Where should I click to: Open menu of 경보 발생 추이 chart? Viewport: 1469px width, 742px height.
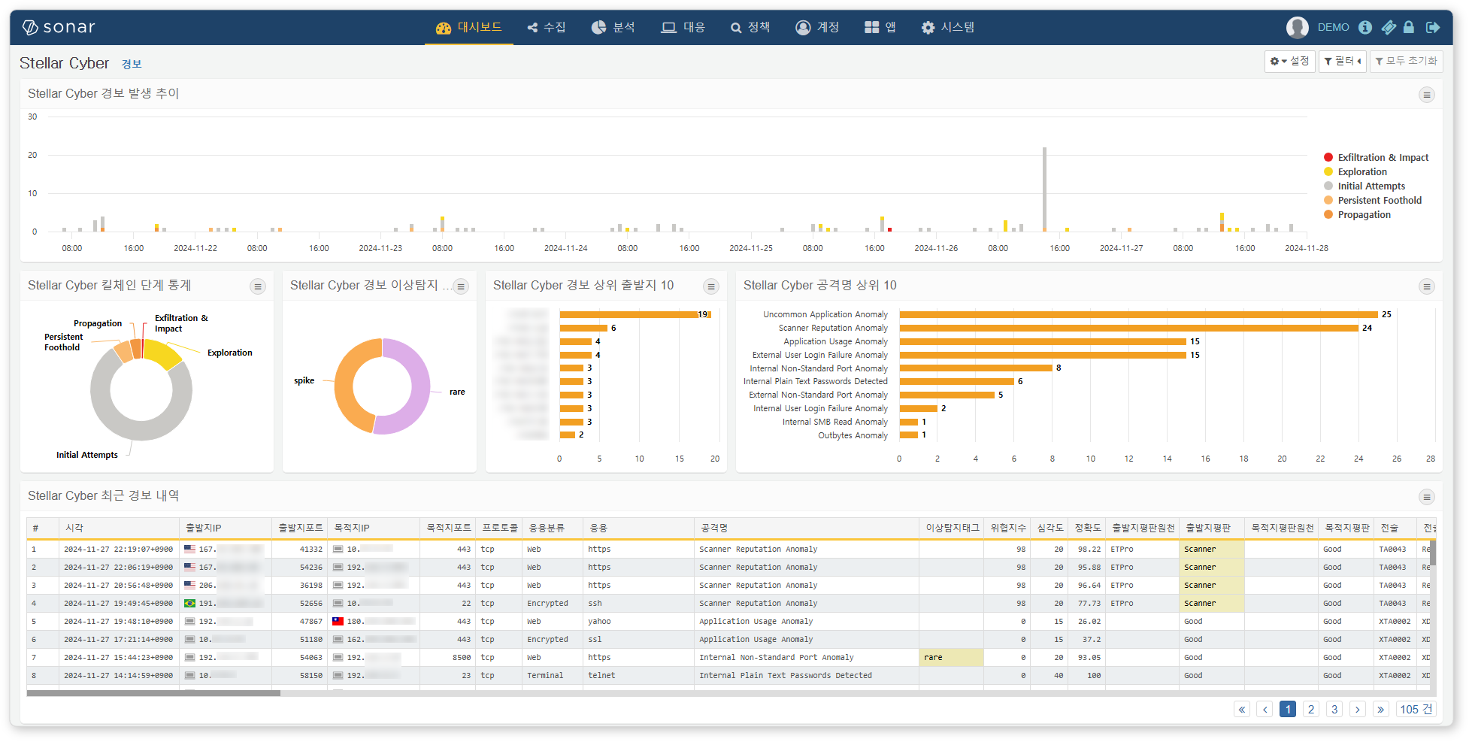1426,95
